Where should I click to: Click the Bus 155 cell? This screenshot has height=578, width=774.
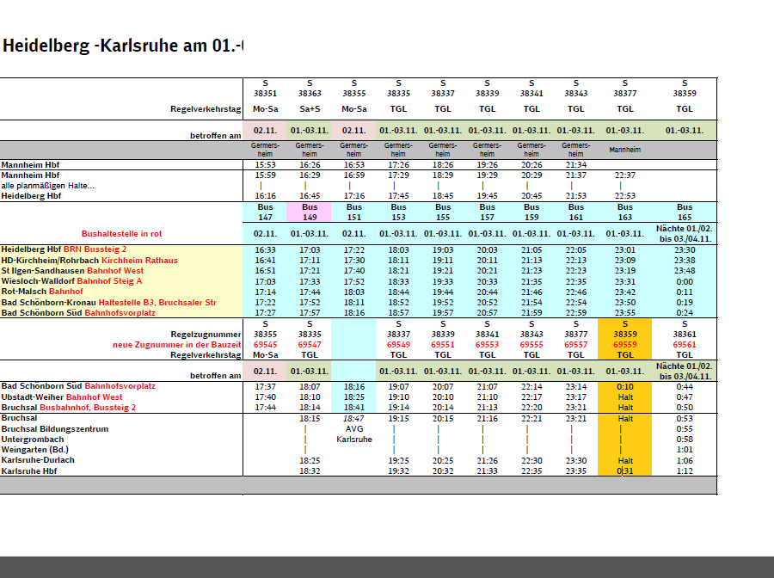[443, 212]
